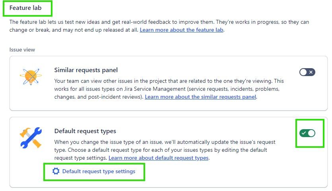Follow Learn more about similar requests panel link
This screenshot has height=191, width=332.
tap(200, 97)
